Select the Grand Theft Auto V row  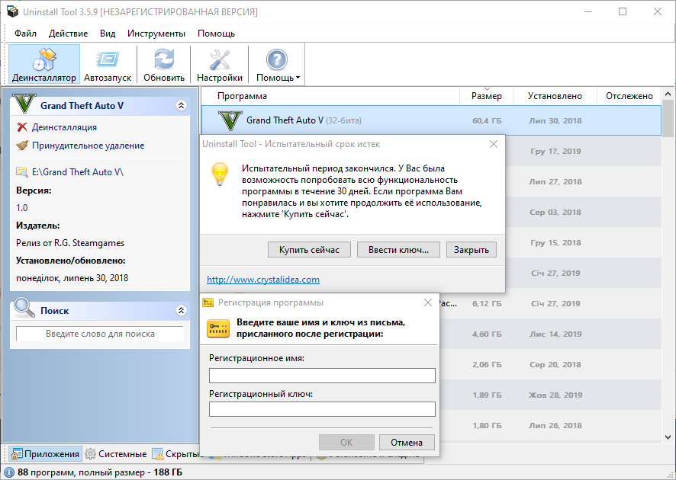(x=431, y=120)
